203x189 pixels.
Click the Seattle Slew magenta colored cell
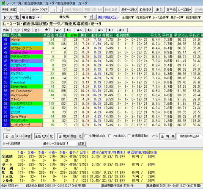coord(27,53)
